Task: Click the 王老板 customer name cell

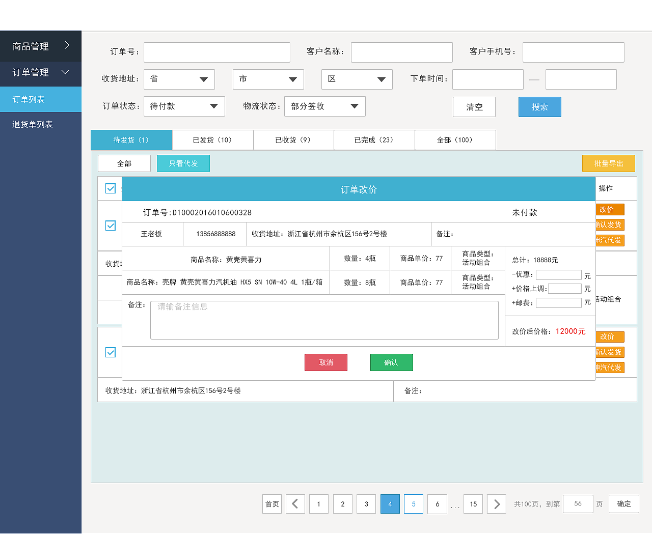Action: coord(151,234)
